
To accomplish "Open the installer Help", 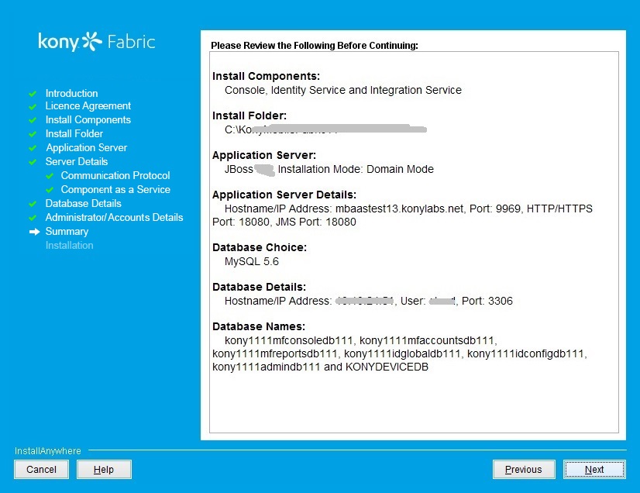I will click(x=104, y=469).
